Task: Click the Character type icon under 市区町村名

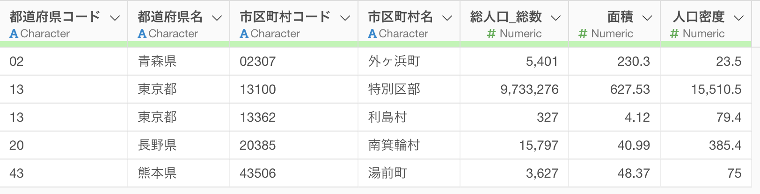Action: point(373,34)
